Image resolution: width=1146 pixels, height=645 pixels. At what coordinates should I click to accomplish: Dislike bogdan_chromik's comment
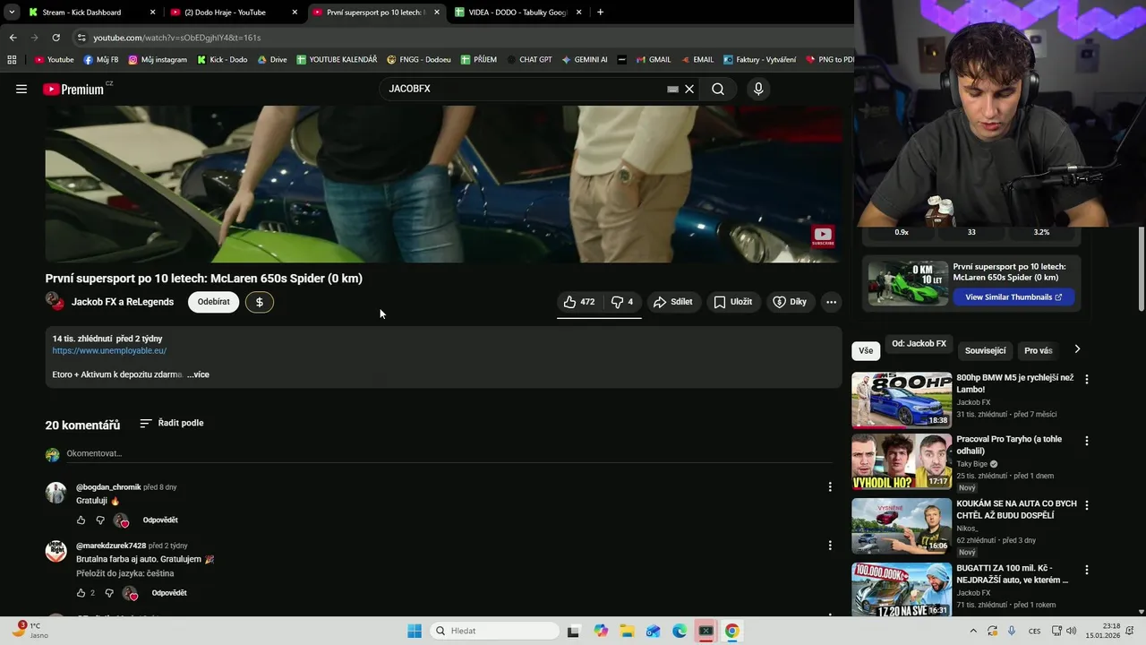(x=100, y=520)
